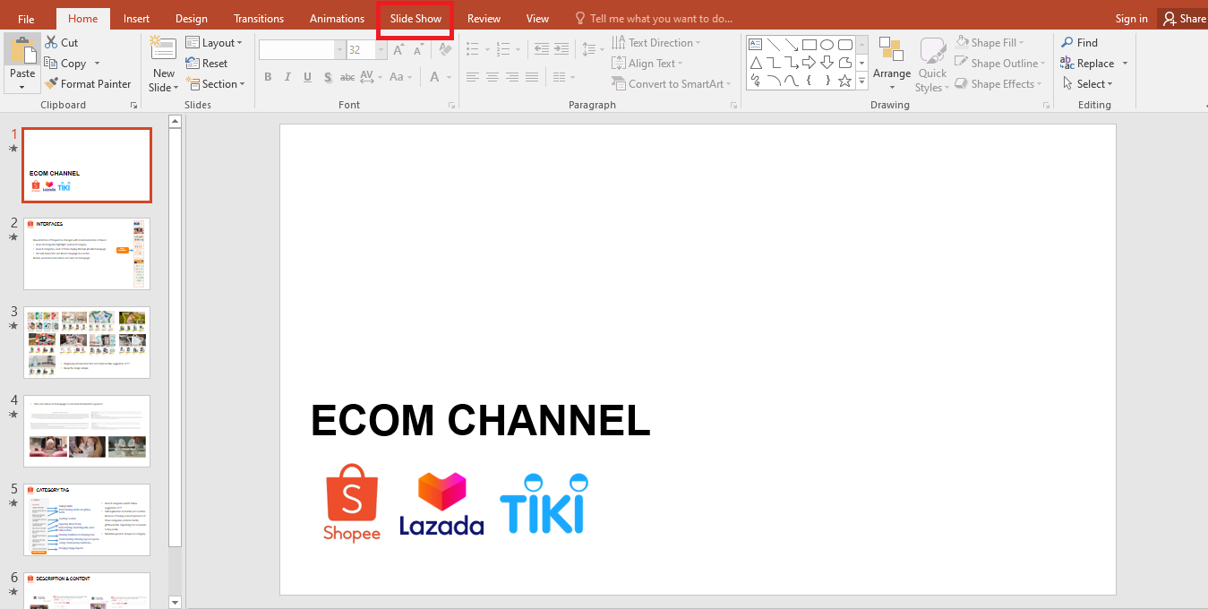Image resolution: width=1208 pixels, height=609 pixels.
Task: Switch to the Slide Show tab
Action: pos(415,18)
